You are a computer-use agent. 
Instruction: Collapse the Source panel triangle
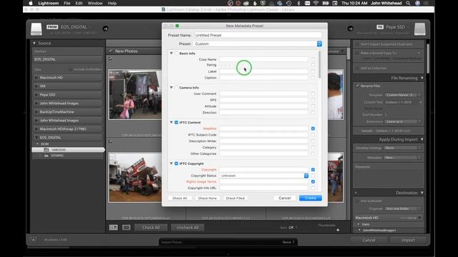coord(34,43)
